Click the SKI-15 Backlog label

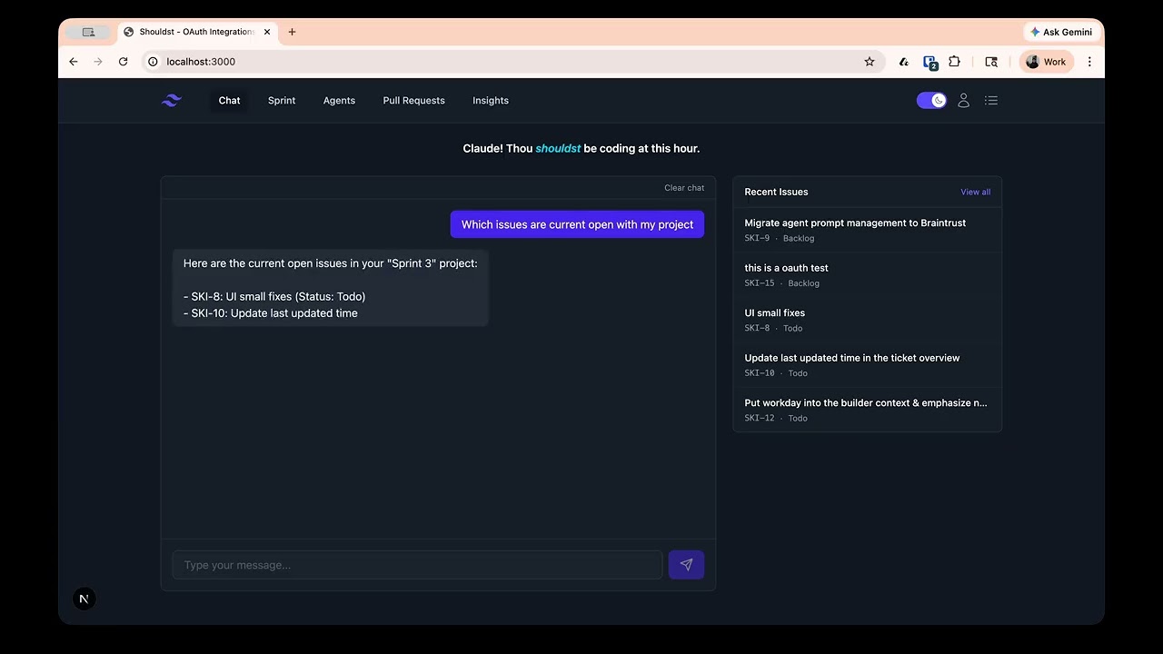click(782, 283)
